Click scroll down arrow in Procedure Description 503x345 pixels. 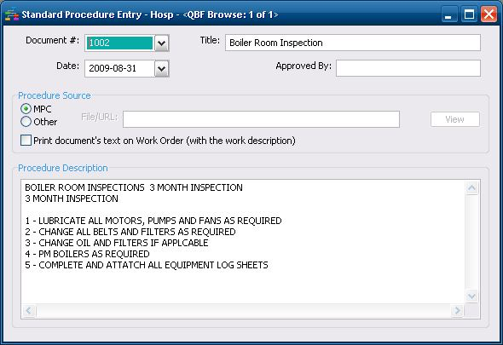(472, 296)
